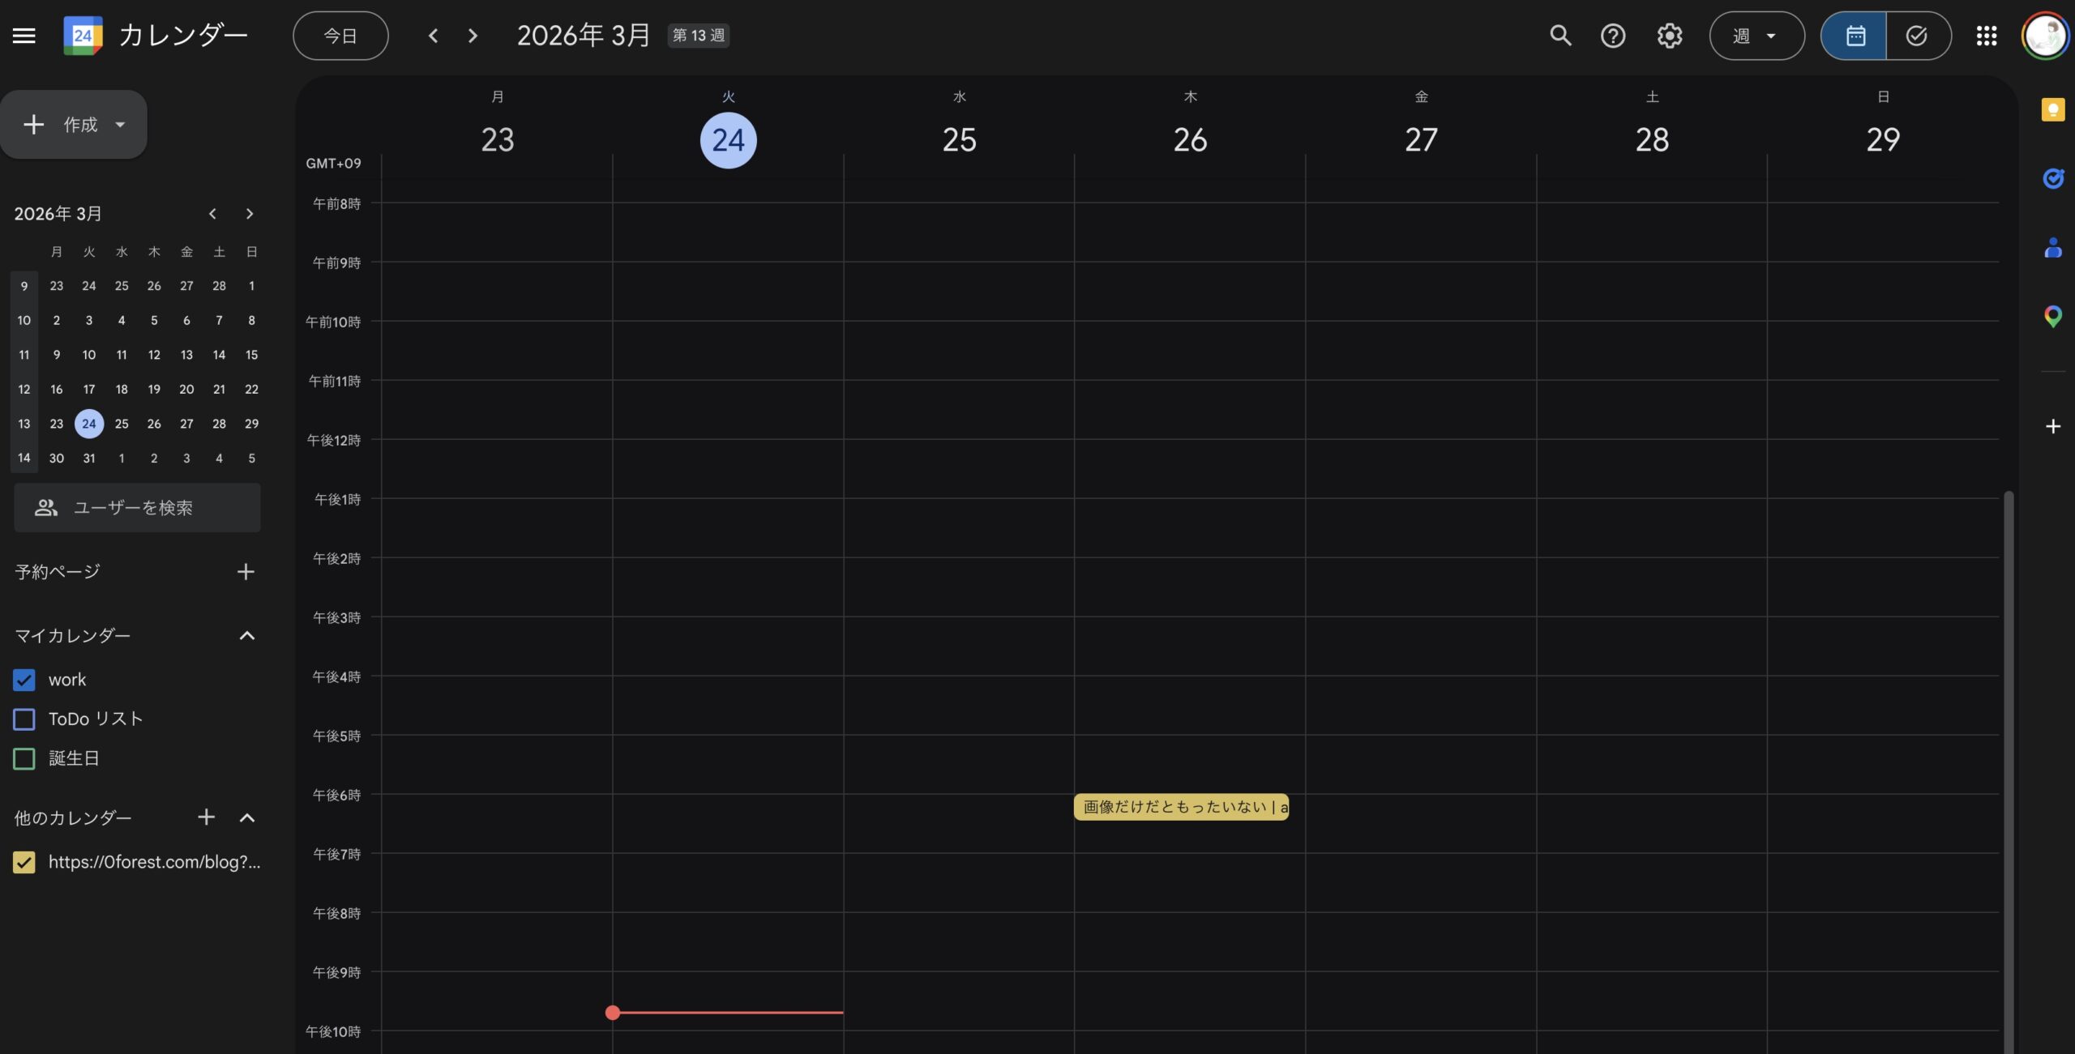Click the 今日 button
2075x1054 pixels.
[340, 36]
